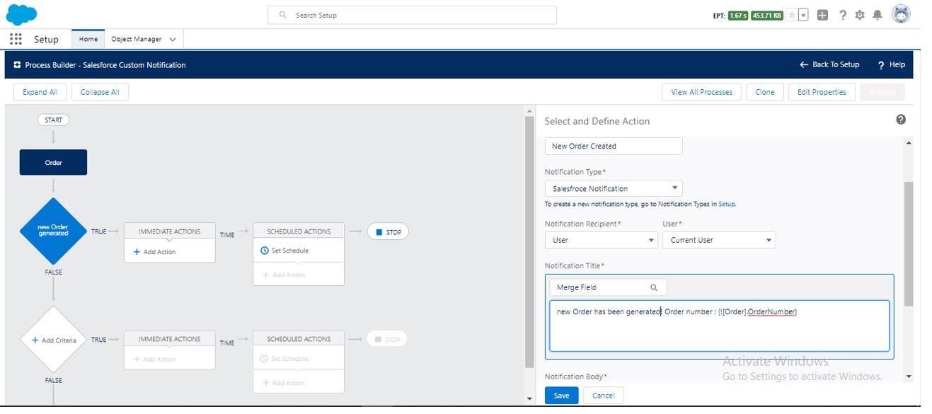This screenshot has height=414, width=932.
Task: Click the Process Builder header icon
Action: tap(17, 65)
